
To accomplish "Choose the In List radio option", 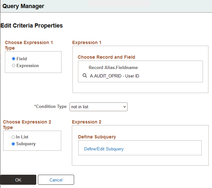I will coord(13,137).
